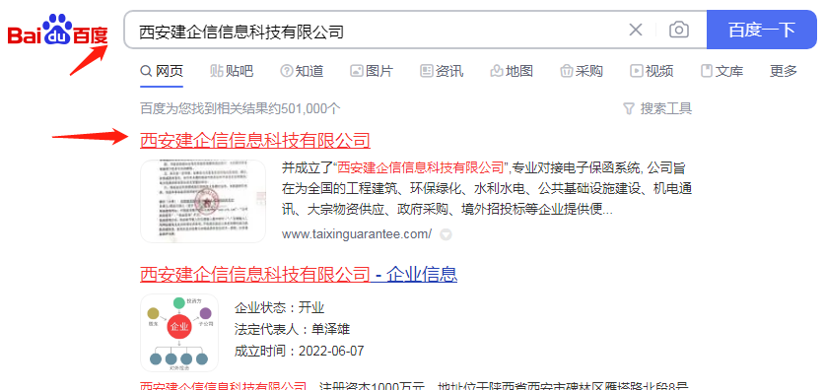824x390 pixels.
Task: Switch to the 采购 tab
Action: 582,71
